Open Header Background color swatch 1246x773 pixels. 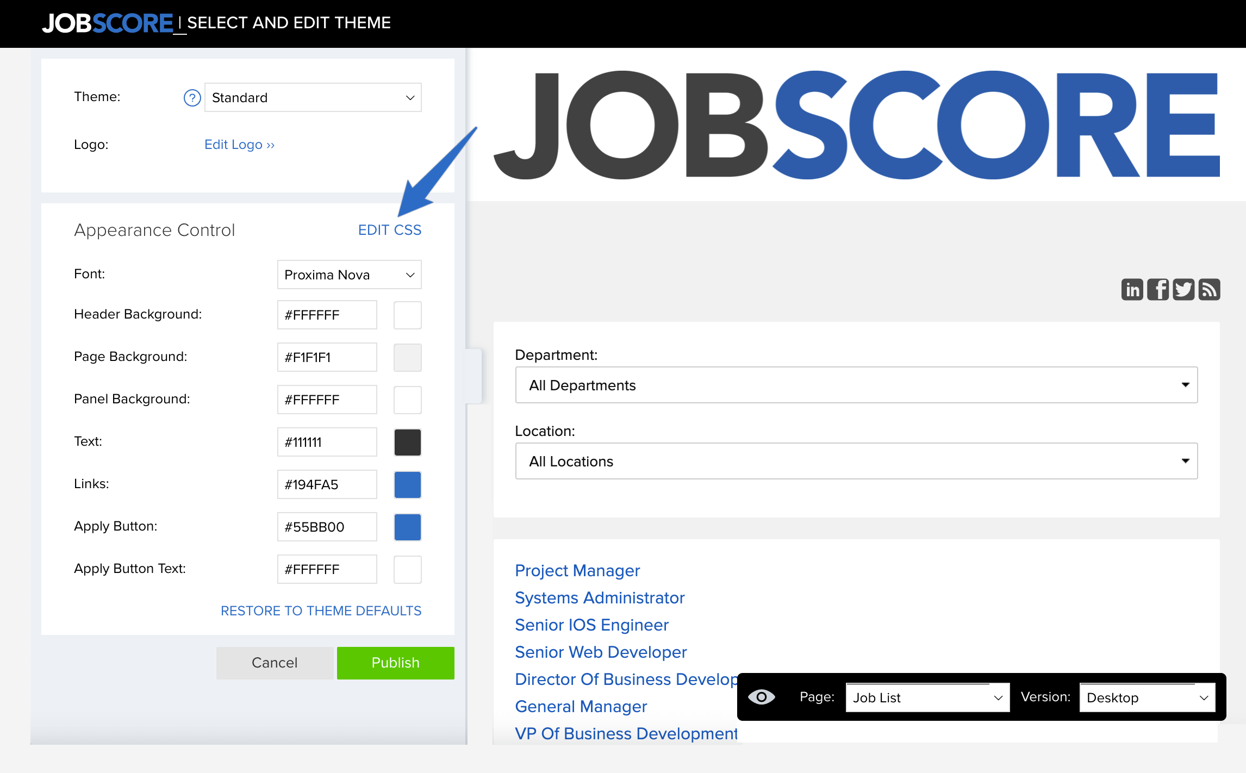coord(408,315)
